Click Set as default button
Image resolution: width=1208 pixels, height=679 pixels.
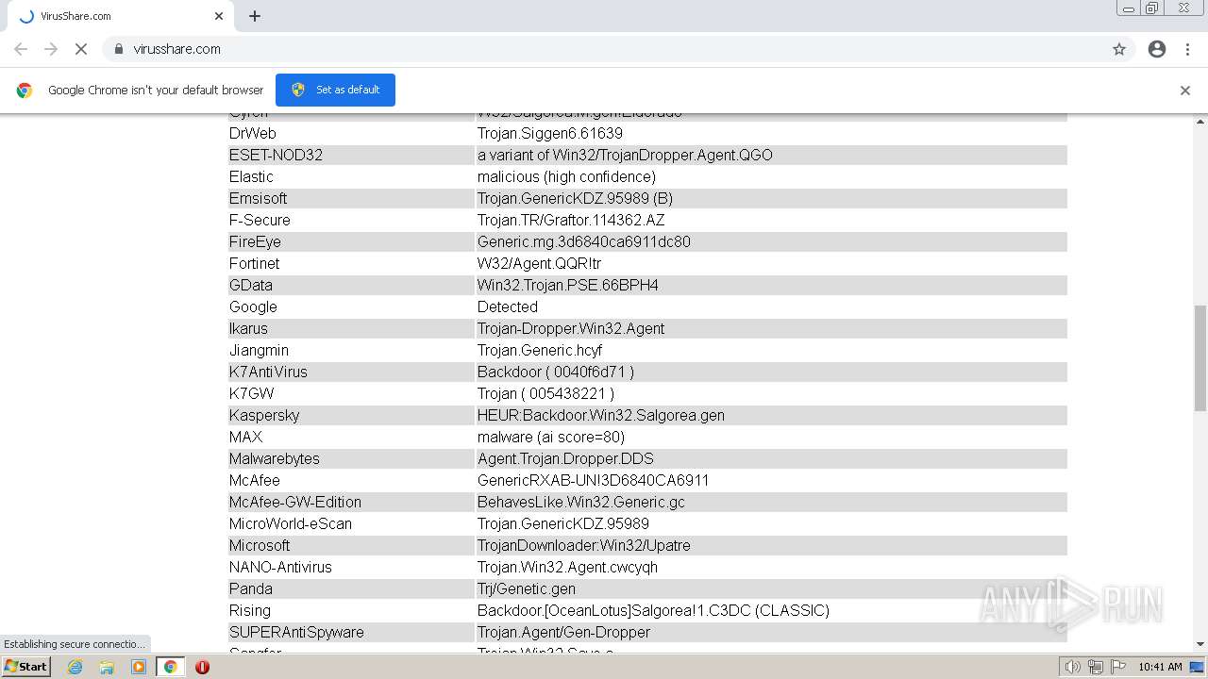coord(335,90)
